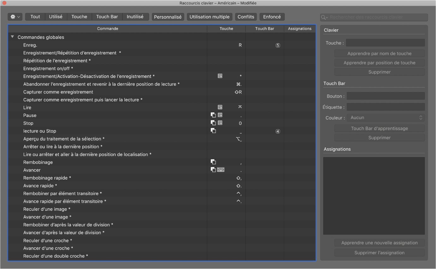
Task: Toggle the Personnalisé filter button
Action: (x=168, y=17)
